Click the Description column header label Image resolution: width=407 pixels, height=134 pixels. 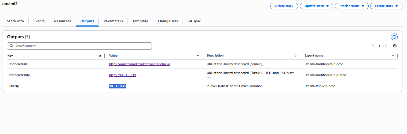(215, 55)
